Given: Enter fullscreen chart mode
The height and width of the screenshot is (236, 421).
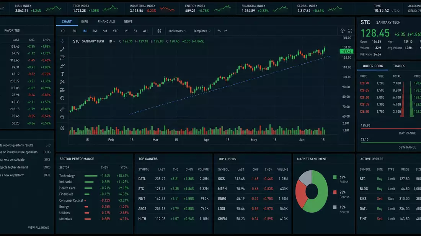Looking at the screenshot, I should coord(350,31).
